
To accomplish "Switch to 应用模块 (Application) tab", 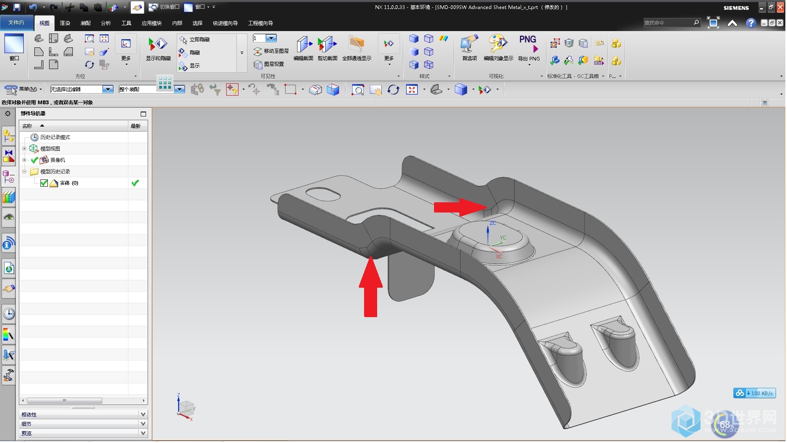I will click(x=152, y=23).
